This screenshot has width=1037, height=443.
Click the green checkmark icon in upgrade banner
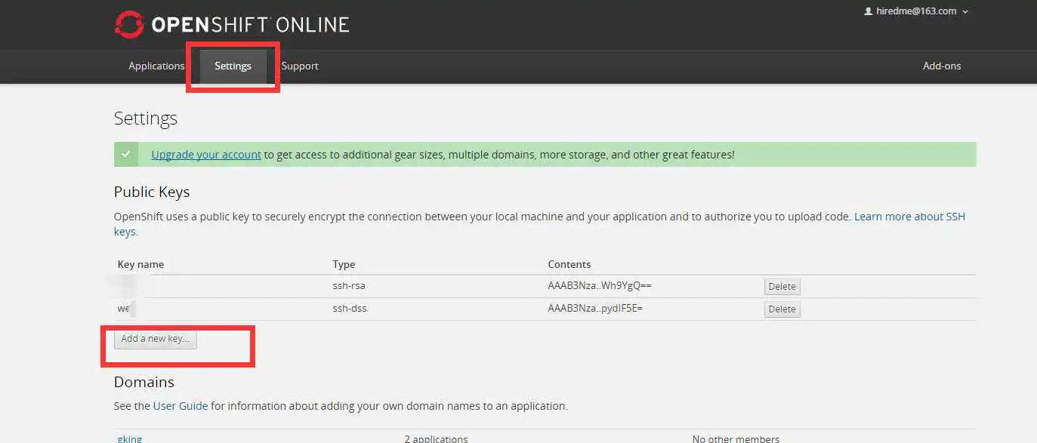[125, 155]
